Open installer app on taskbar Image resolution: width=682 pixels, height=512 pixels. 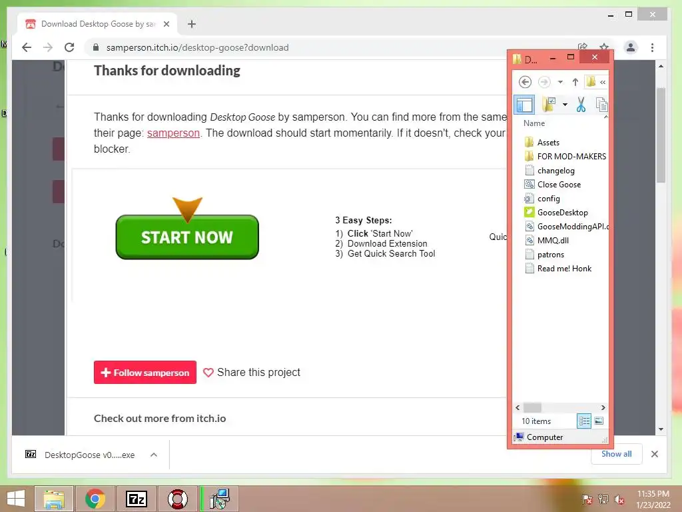[x=220, y=499]
